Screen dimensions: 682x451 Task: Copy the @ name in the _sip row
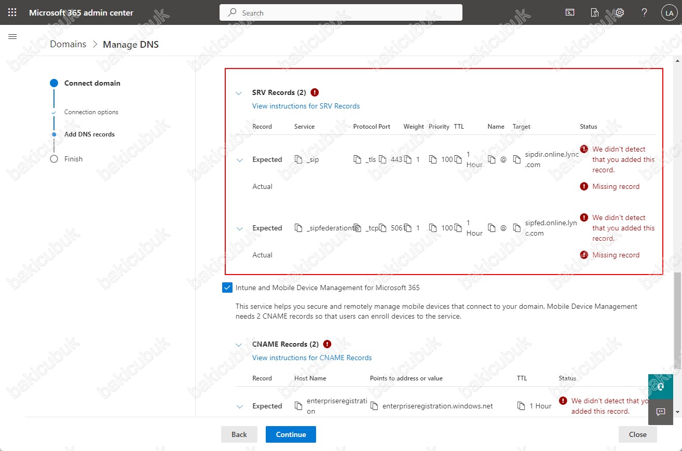tap(492, 159)
